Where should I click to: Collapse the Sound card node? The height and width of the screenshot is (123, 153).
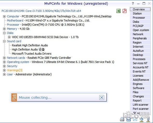pyautogui.click(x=4, y=41)
